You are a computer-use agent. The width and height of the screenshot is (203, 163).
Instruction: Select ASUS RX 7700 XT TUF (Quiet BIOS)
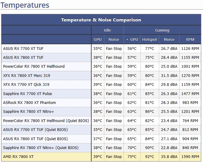tap(35, 130)
